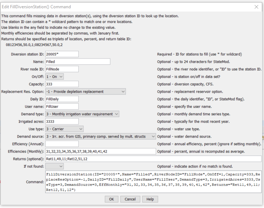
Task: Click the River node ID field
Action: point(62,69)
